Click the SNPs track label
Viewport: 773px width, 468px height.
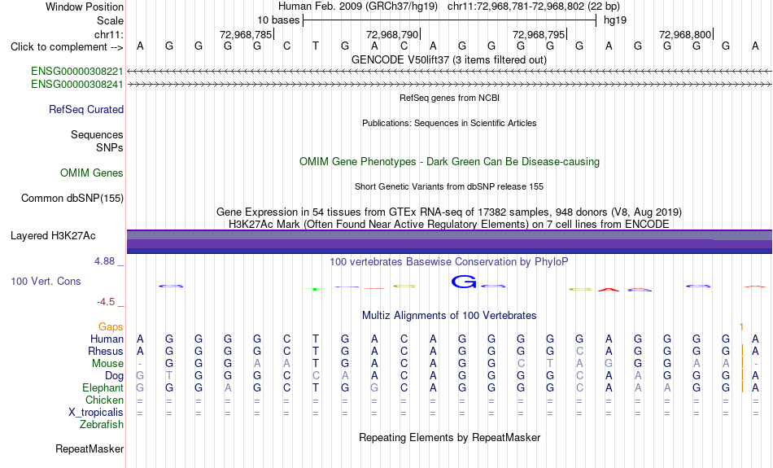pos(110,147)
